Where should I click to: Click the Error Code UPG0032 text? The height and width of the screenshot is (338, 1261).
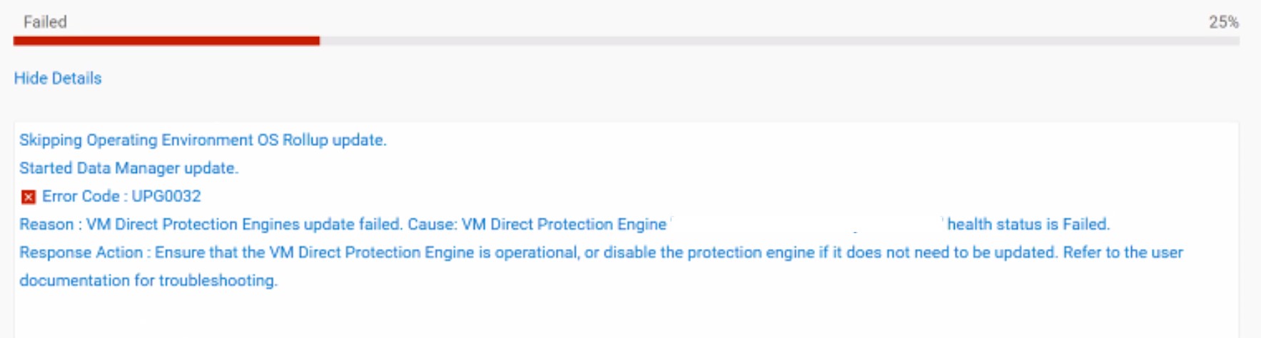pos(121,196)
